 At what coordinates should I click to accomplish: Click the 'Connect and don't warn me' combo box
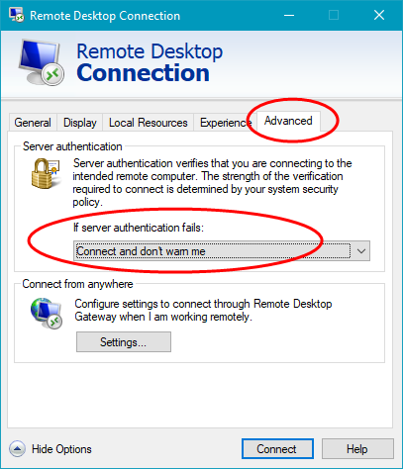coord(222,251)
